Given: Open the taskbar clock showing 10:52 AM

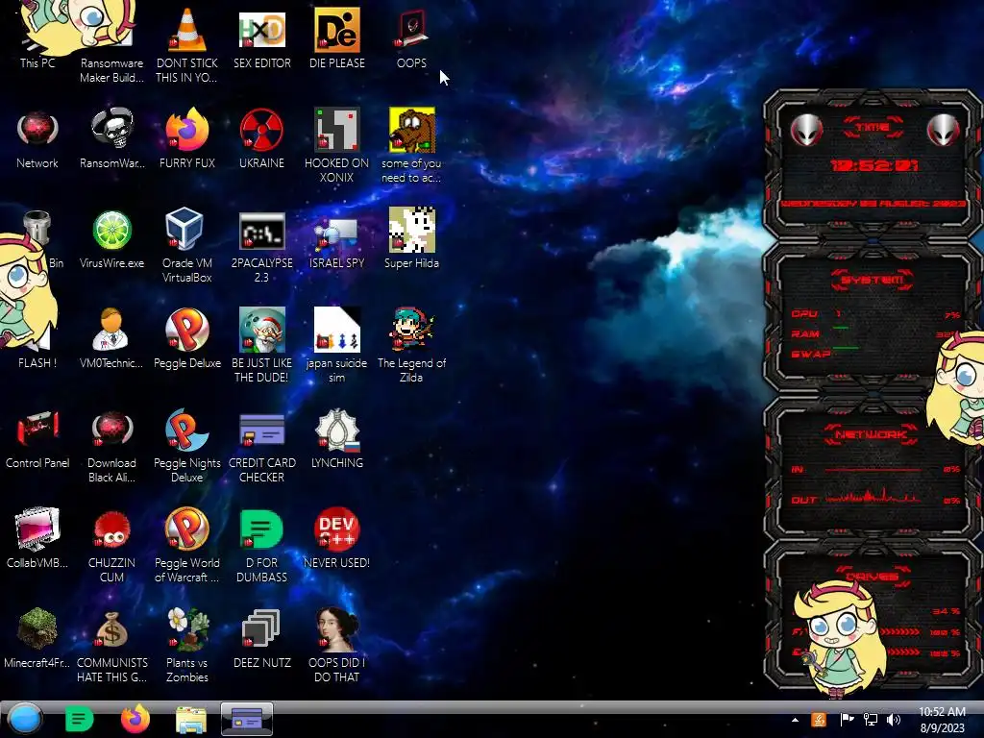Looking at the screenshot, I should pos(942,720).
